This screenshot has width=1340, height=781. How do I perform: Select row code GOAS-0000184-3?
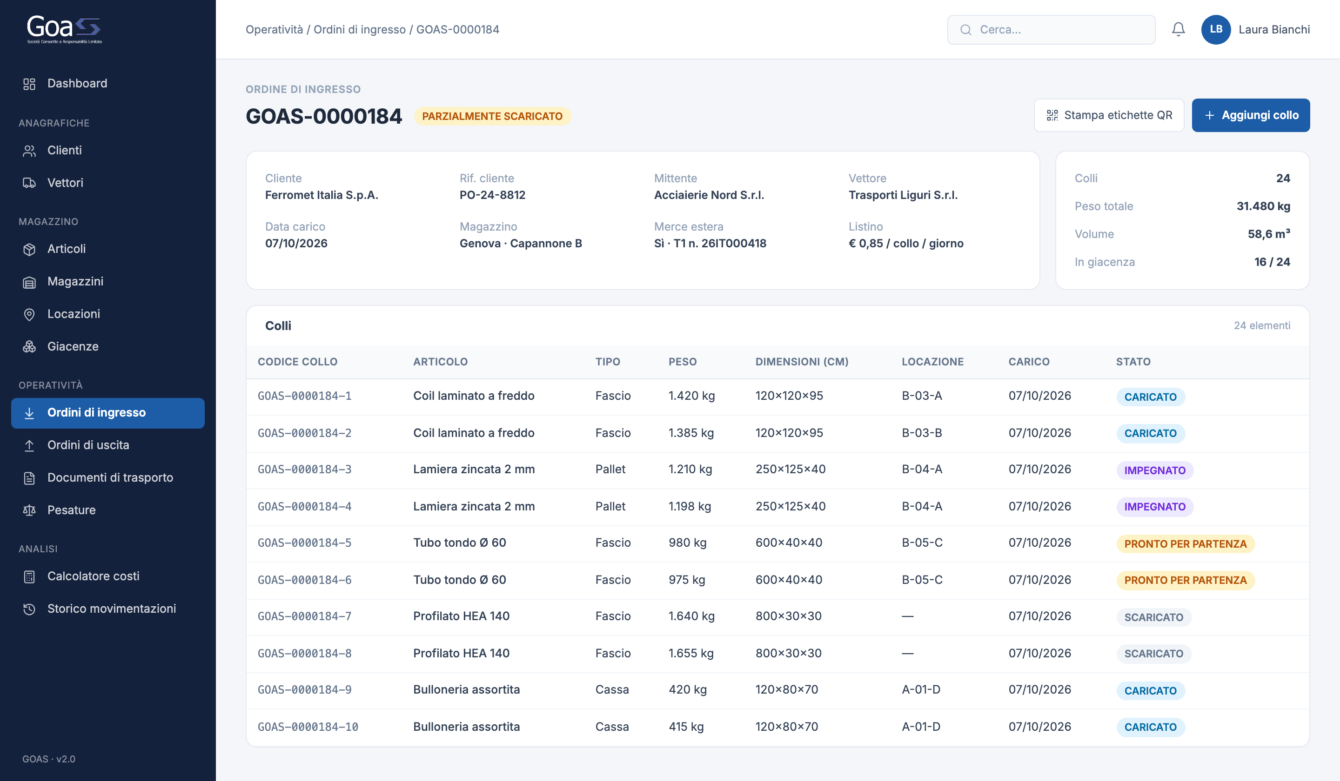pos(304,470)
